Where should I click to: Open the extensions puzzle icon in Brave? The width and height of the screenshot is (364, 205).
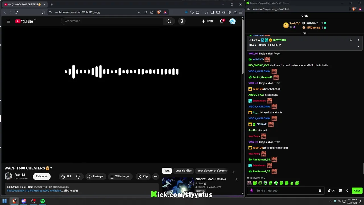192,12
